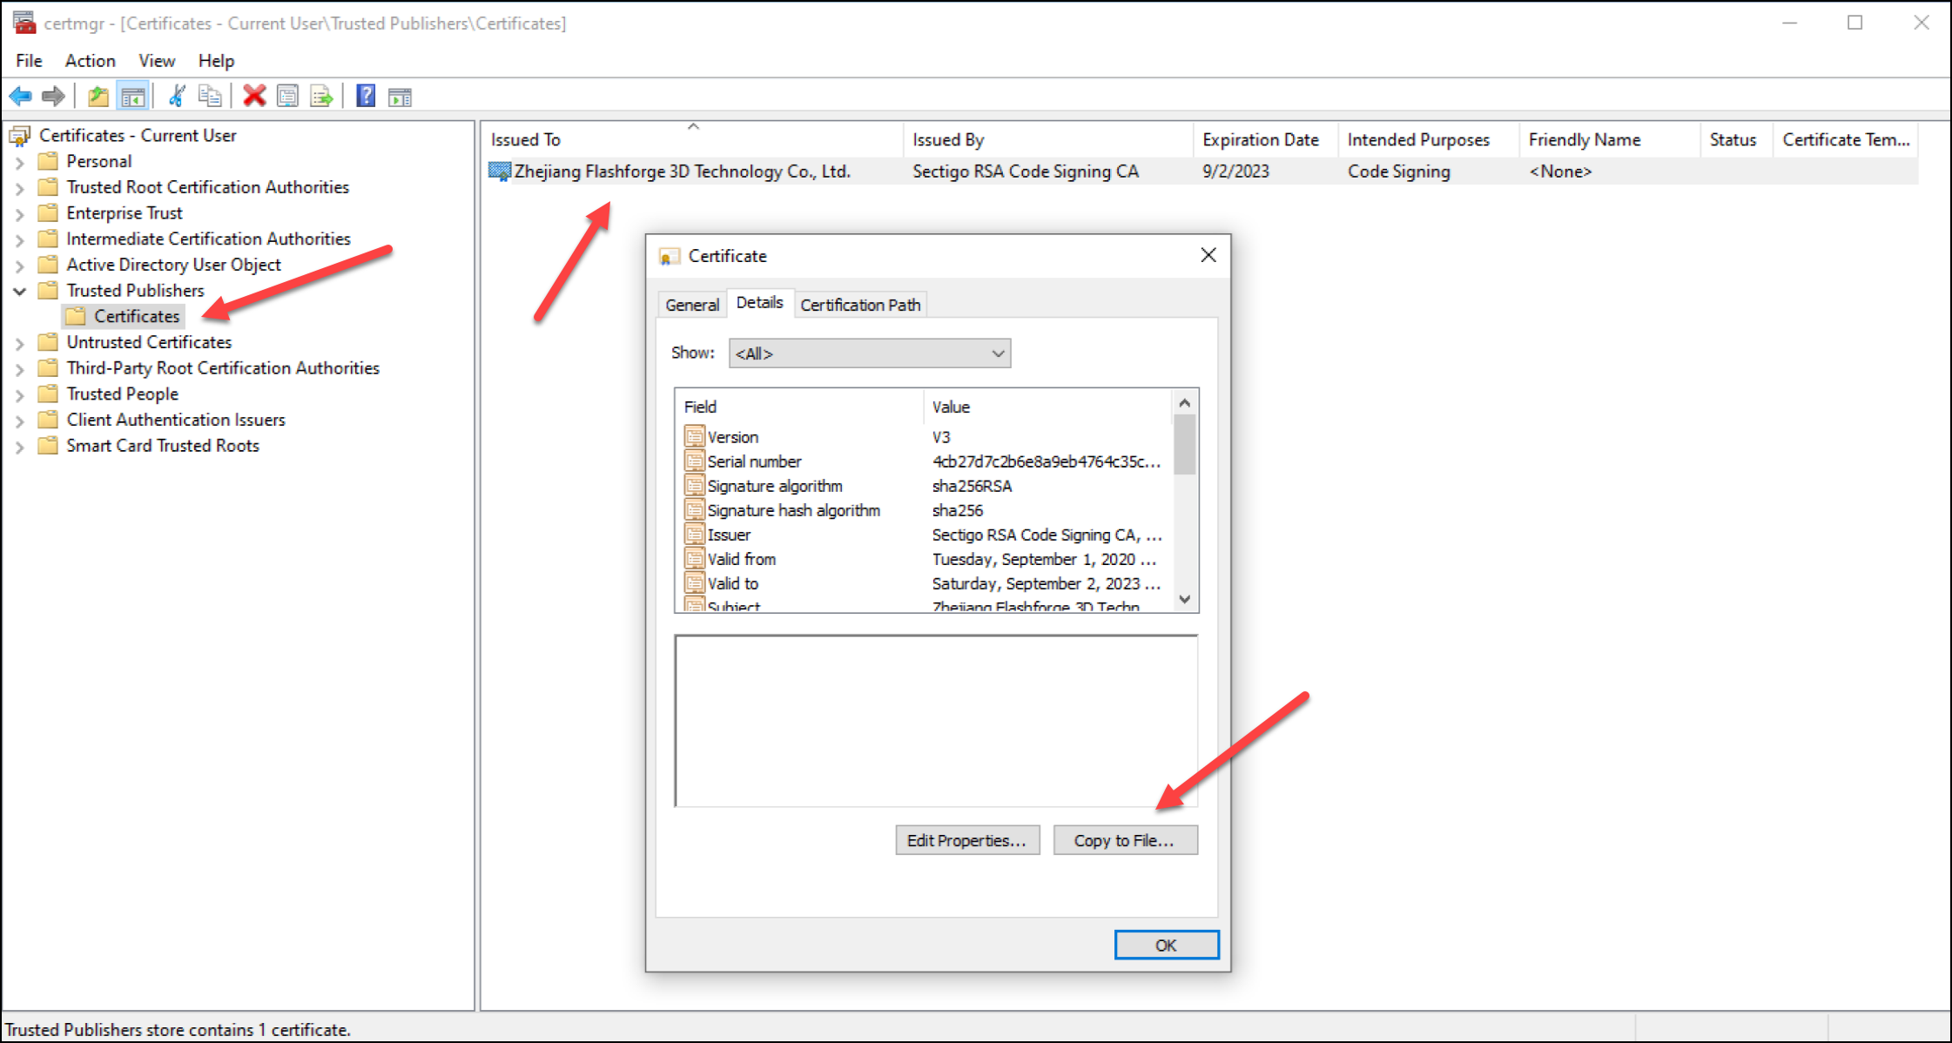Switch to the Certification Path tab
This screenshot has width=1952, height=1043.
(x=860, y=305)
